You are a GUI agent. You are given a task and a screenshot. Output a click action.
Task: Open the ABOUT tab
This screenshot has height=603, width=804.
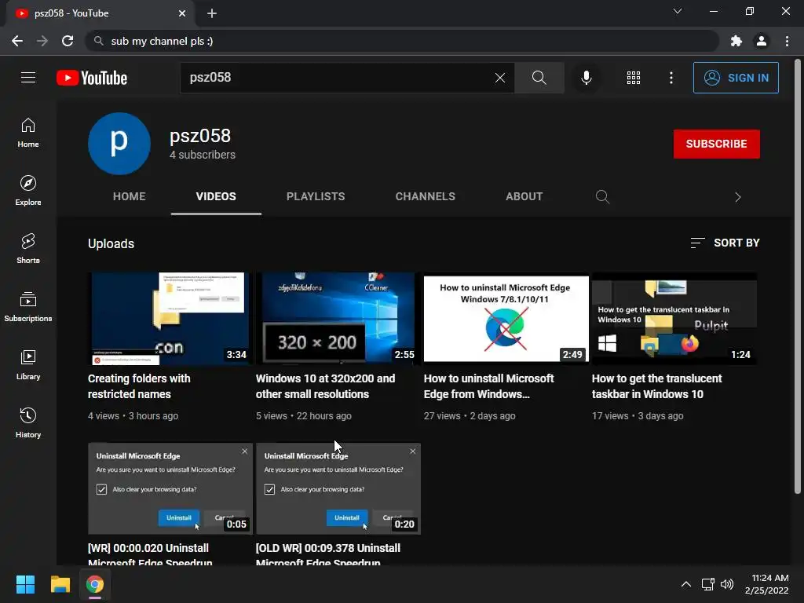pos(524,196)
